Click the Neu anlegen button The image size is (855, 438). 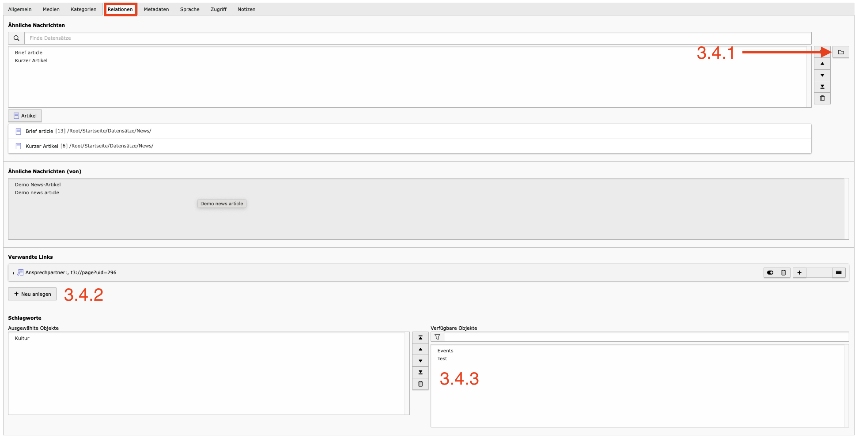(x=32, y=294)
